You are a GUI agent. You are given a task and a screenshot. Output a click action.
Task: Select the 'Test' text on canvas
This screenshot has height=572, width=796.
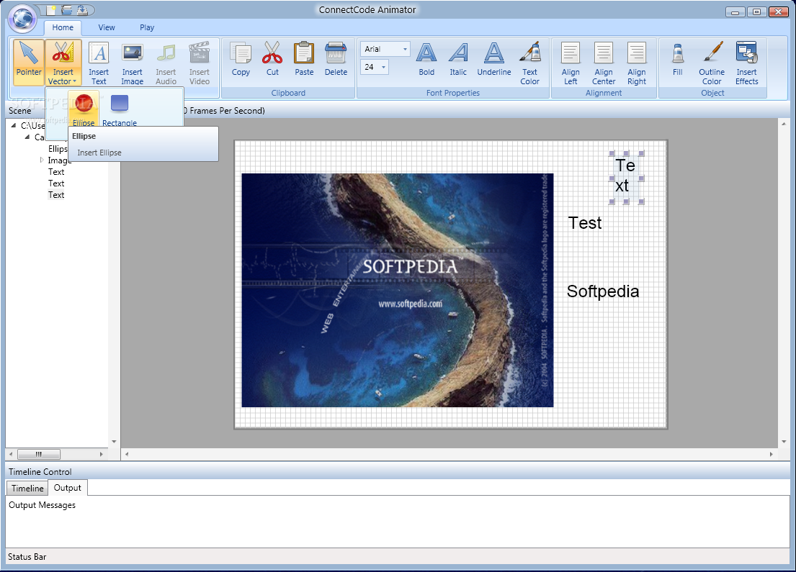[585, 223]
